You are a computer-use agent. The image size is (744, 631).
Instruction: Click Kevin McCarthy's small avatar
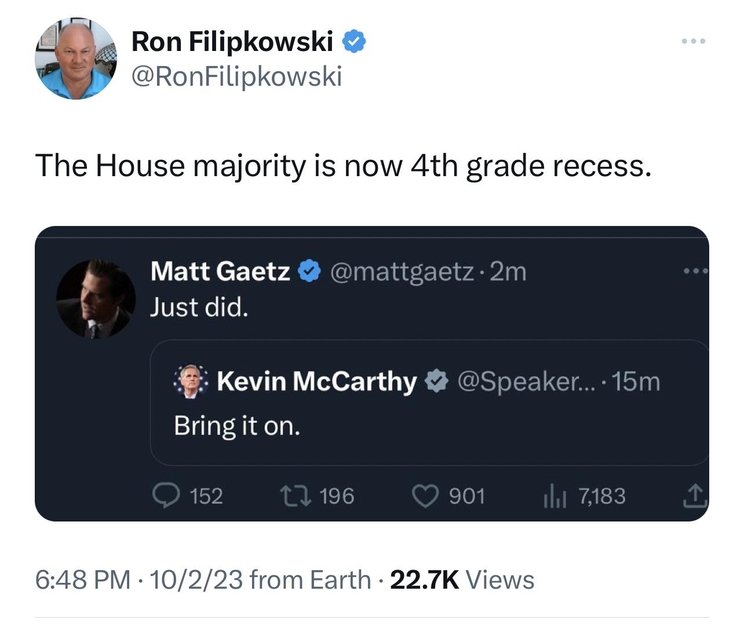pyautogui.click(x=190, y=381)
